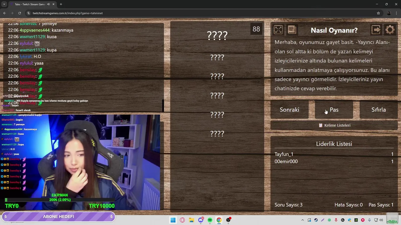Open the game settings gear icon
This screenshot has height=225, width=401.
tap(390, 30)
